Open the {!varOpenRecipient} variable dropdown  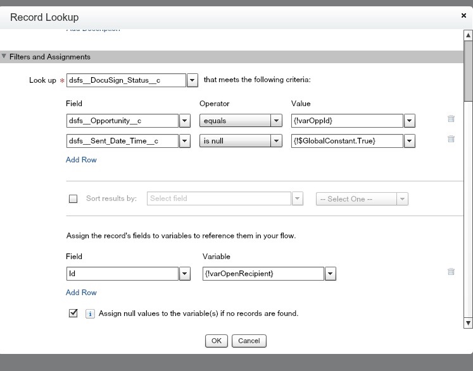[x=330, y=274]
